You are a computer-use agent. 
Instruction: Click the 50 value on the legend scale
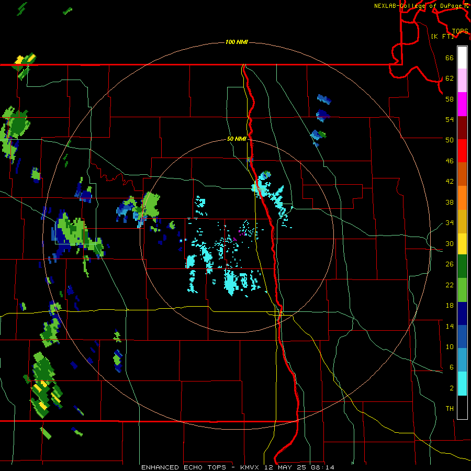click(x=450, y=140)
